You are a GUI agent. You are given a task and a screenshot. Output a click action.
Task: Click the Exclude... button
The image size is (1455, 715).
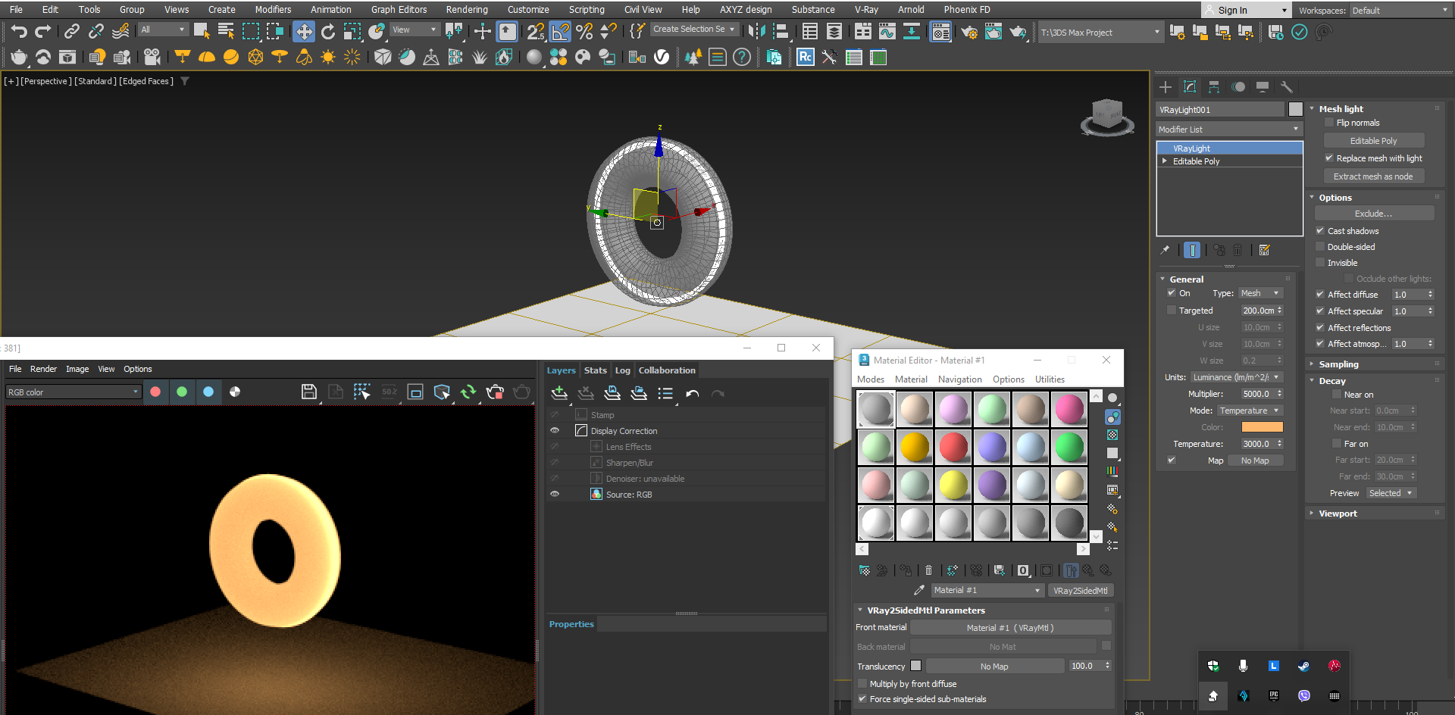click(1373, 214)
